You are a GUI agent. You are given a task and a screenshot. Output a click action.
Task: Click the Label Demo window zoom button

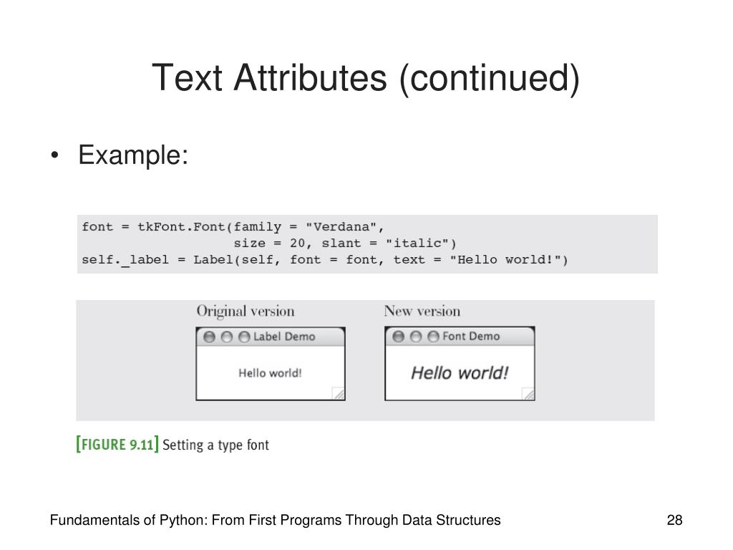click(244, 337)
